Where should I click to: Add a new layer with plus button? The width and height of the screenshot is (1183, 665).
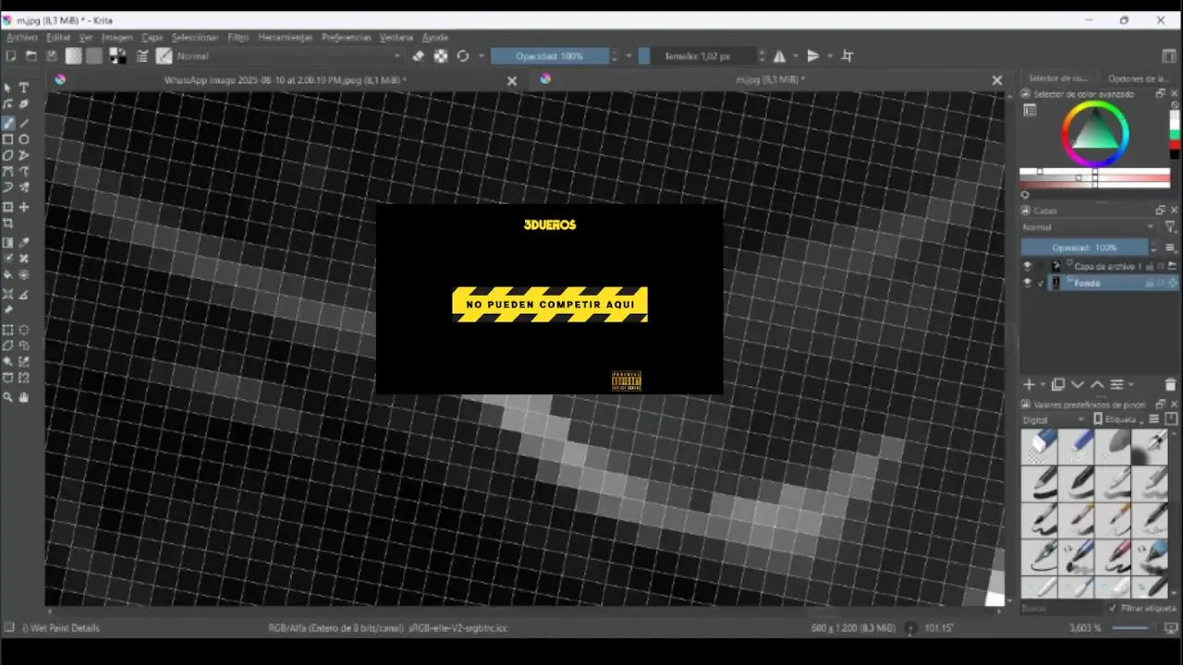[x=1029, y=384]
